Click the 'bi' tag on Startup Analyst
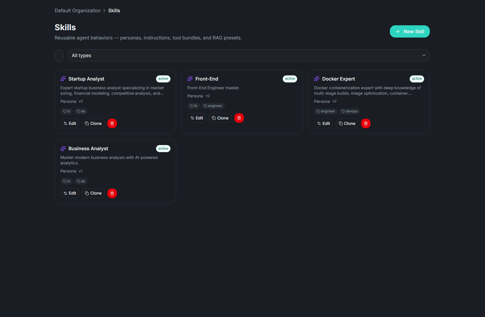The image size is (485, 317). [66, 111]
